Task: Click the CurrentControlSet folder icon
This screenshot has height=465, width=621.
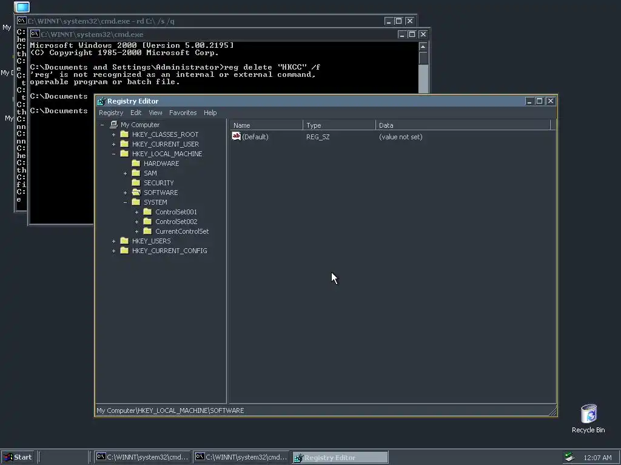Action: [147, 231]
